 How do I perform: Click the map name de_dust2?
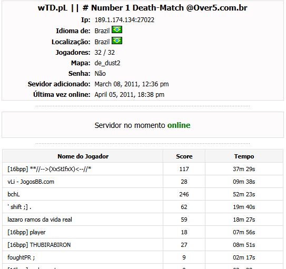(107, 63)
